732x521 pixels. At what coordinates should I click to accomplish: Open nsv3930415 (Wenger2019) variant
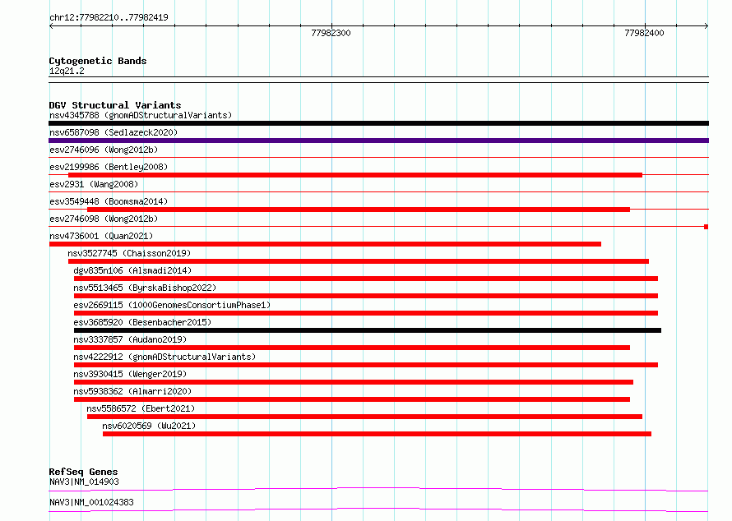(x=130, y=374)
